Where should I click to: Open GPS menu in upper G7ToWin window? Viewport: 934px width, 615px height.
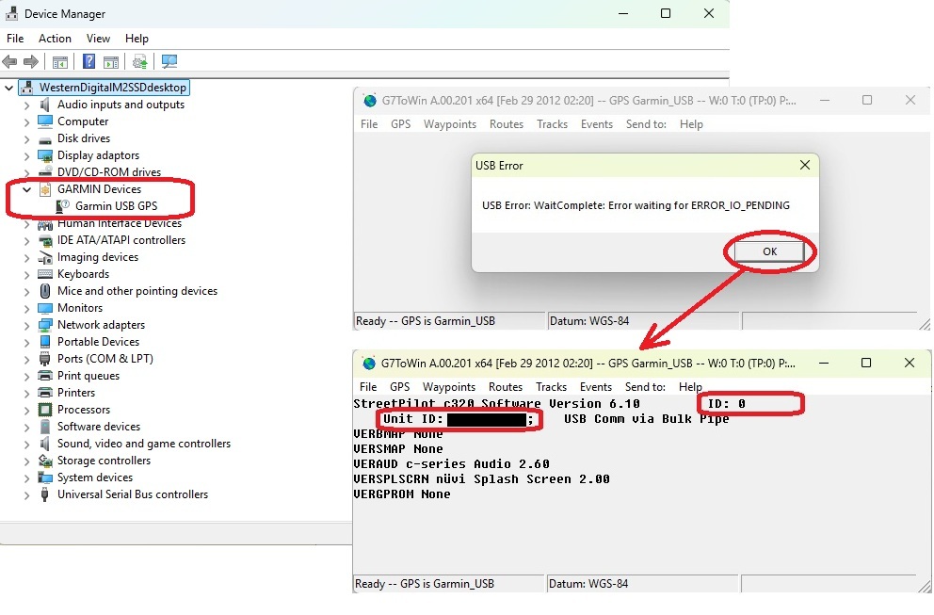pyautogui.click(x=400, y=124)
